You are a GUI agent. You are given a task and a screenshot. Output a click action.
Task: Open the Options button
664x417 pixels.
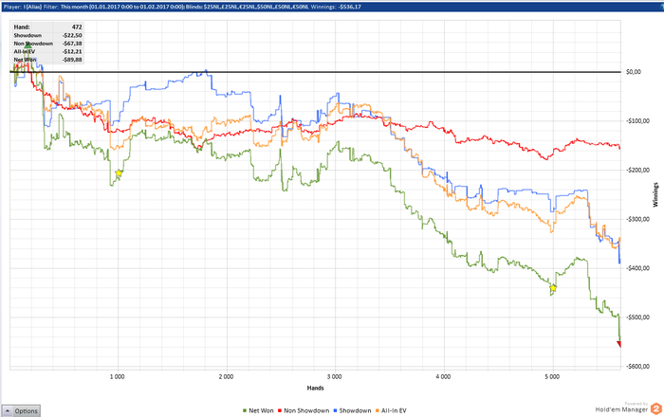21,410
